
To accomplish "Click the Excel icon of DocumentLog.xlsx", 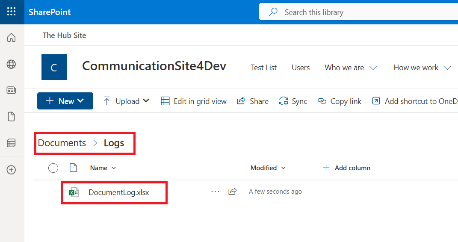I will [74, 192].
